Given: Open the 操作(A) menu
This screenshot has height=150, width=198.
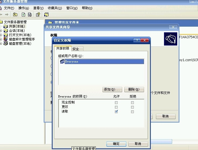Looking at the screenshot, I should tap(23, 8).
